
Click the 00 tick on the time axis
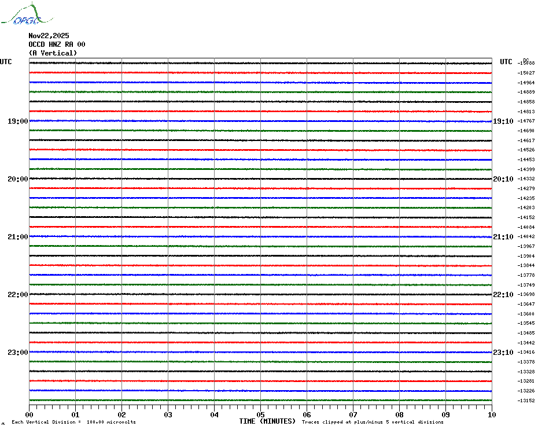[30, 414]
